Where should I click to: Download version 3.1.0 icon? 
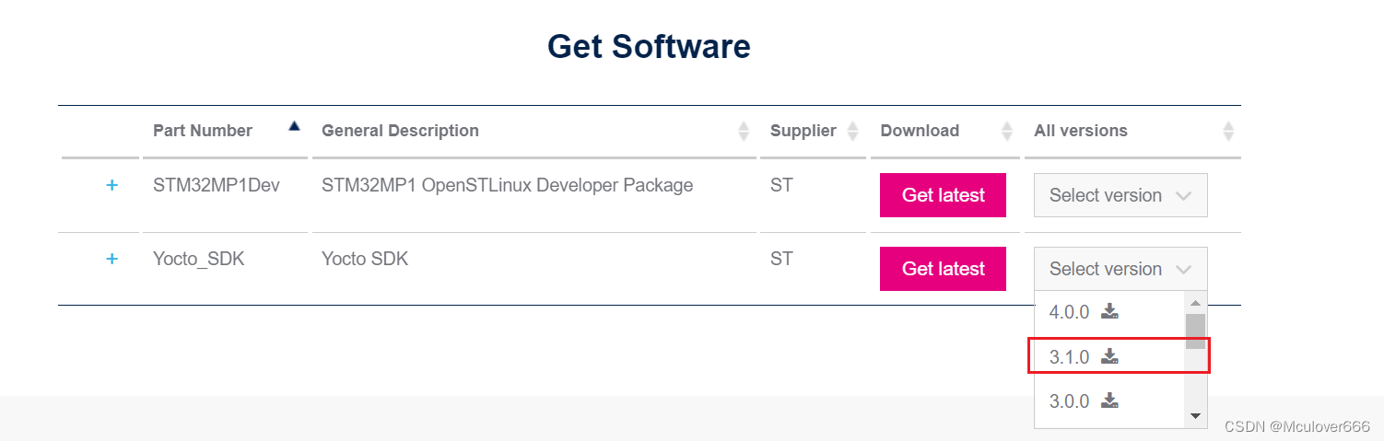point(1109,355)
